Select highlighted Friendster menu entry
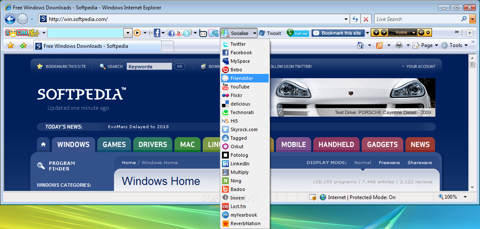The height and width of the screenshot is (229, 480). click(245, 78)
